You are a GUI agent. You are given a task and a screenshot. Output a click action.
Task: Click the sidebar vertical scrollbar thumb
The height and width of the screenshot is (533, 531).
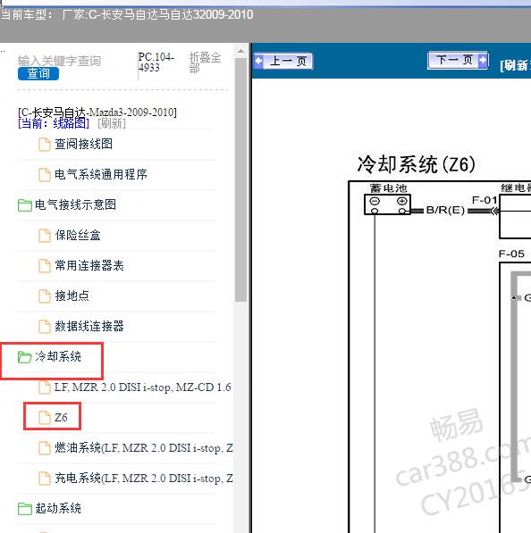pos(240,179)
